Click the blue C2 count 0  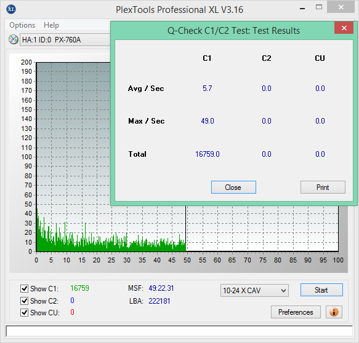coord(72,300)
